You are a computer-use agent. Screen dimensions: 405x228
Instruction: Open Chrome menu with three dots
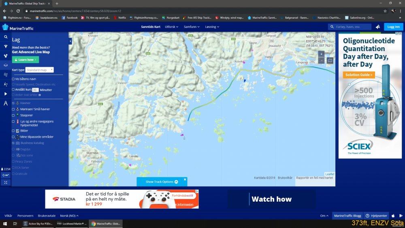click(x=401, y=11)
